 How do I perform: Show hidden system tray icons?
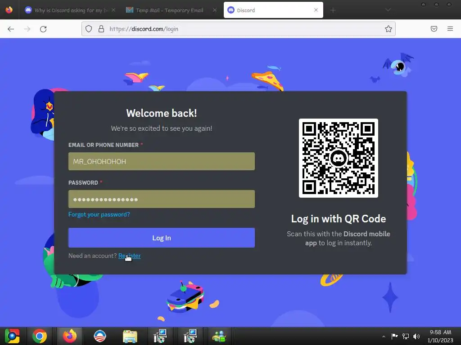click(384, 336)
